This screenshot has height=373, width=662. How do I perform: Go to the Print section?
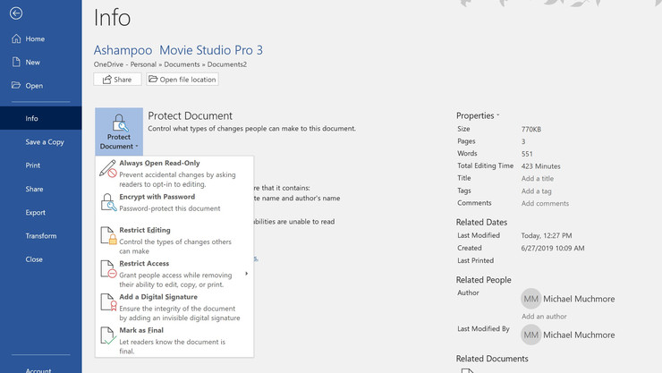(x=33, y=165)
